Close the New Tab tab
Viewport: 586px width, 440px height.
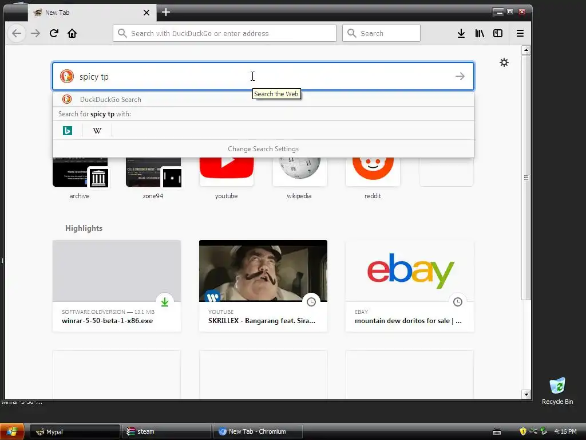pyautogui.click(x=146, y=13)
